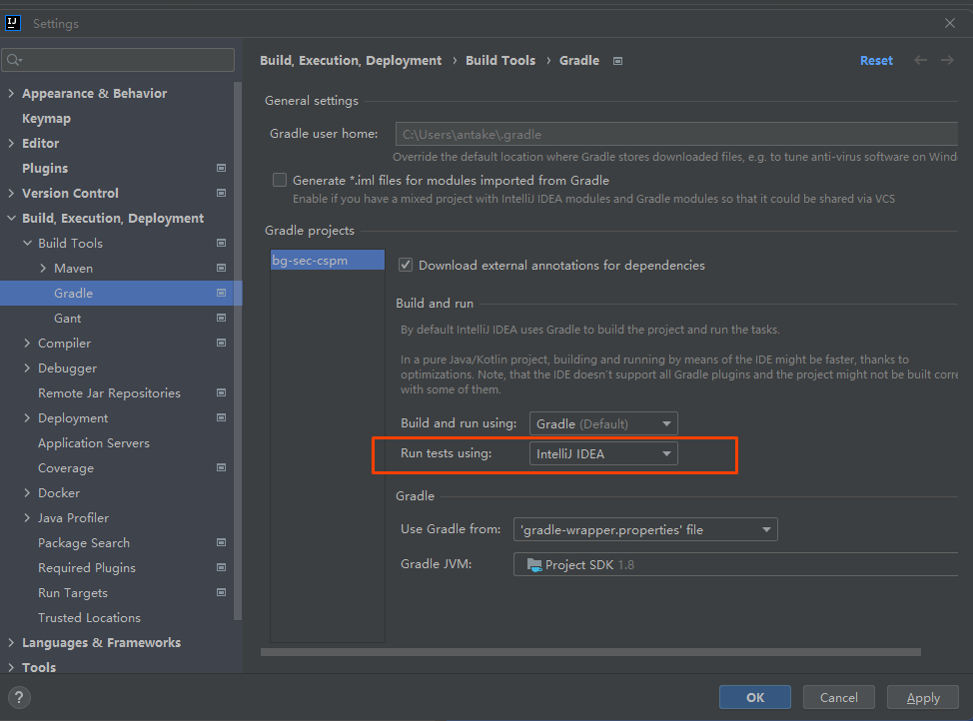This screenshot has height=721, width=973.
Task: Click project-level marker icon next to Remote Jar Repositories
Action: 221,392
